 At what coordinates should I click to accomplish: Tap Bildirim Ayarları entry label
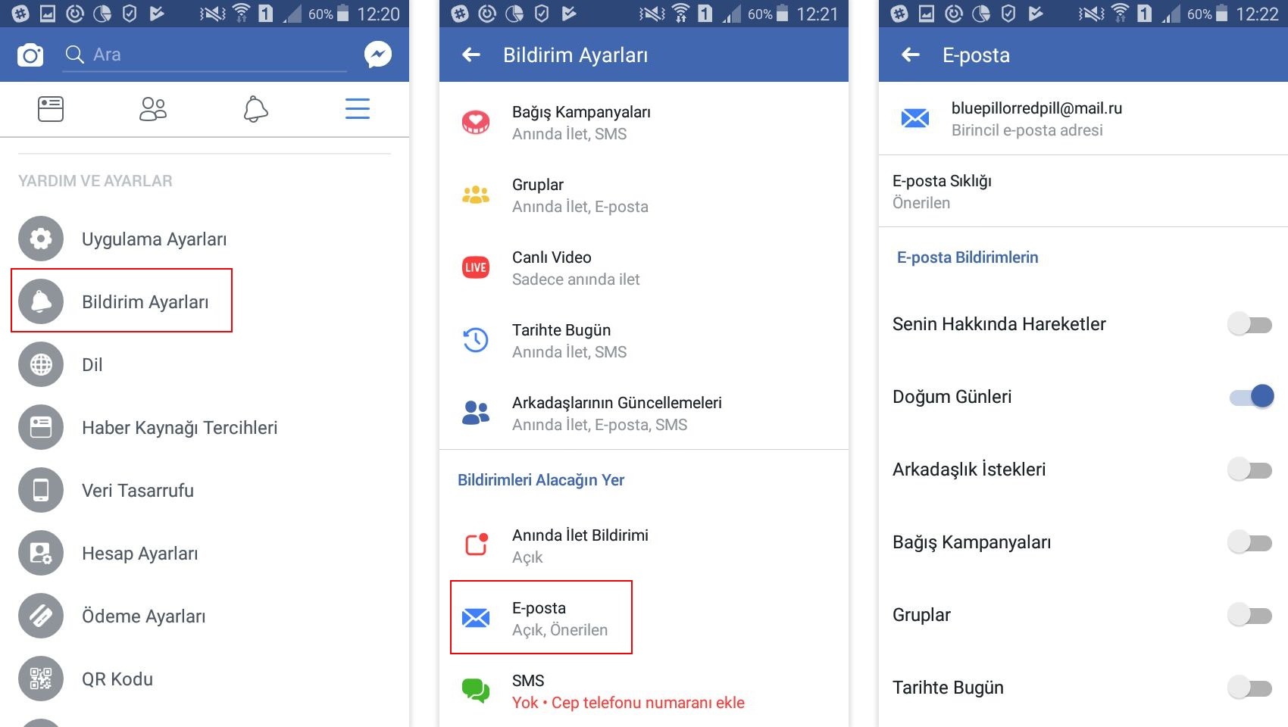145,302
